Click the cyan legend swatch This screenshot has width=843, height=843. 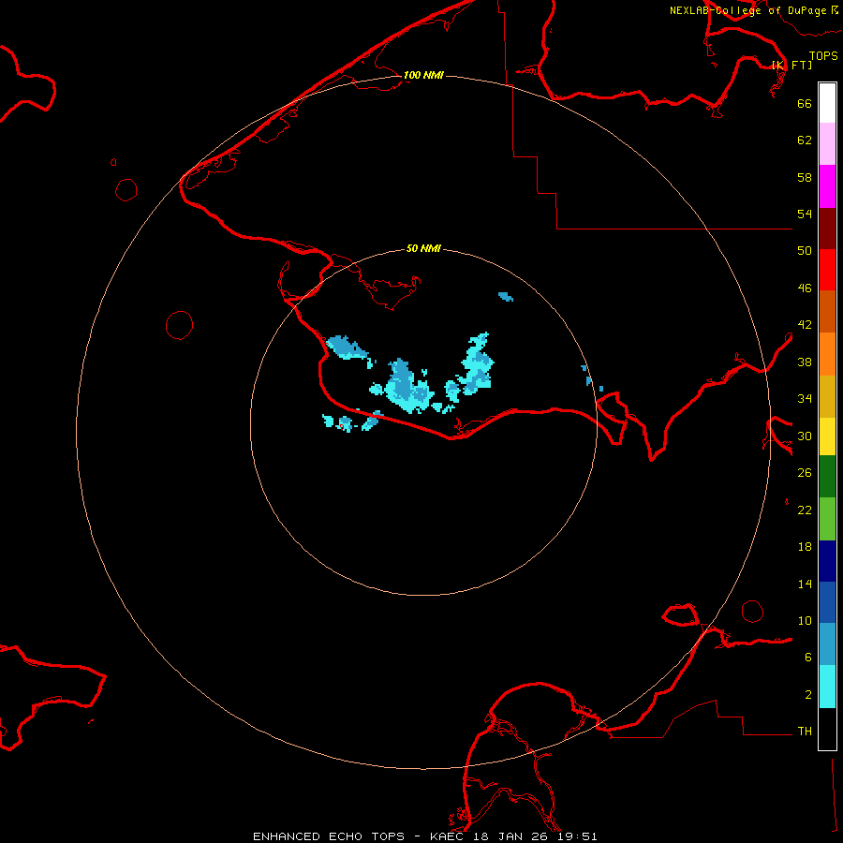pos(827,687)
